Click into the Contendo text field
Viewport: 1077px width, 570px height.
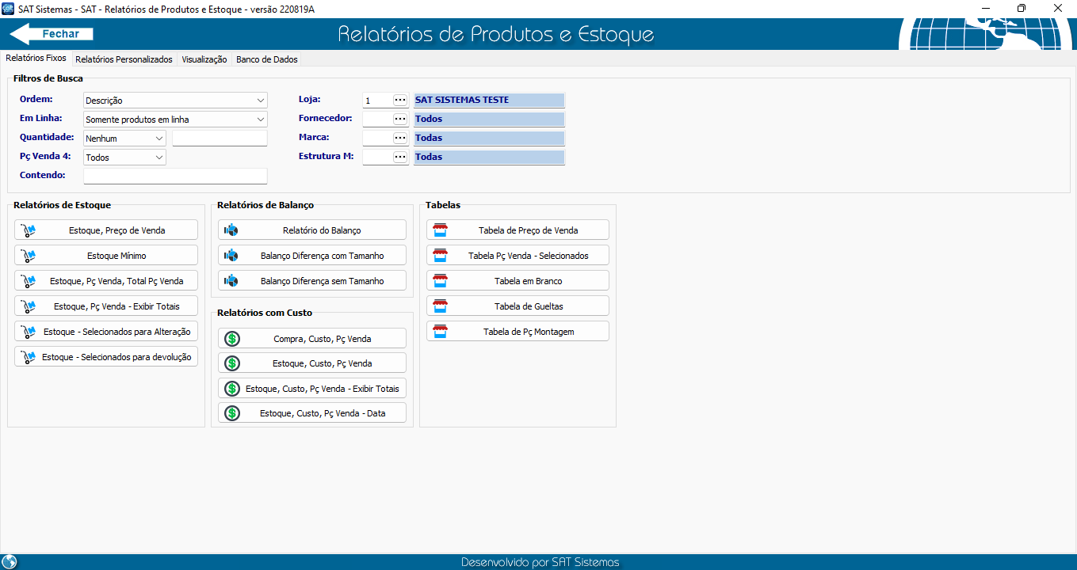[175, 176]
